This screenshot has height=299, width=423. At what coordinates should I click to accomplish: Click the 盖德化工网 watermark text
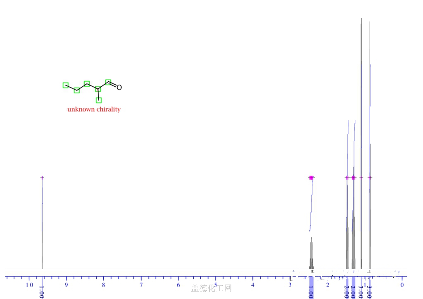click(x=211, y=288)
